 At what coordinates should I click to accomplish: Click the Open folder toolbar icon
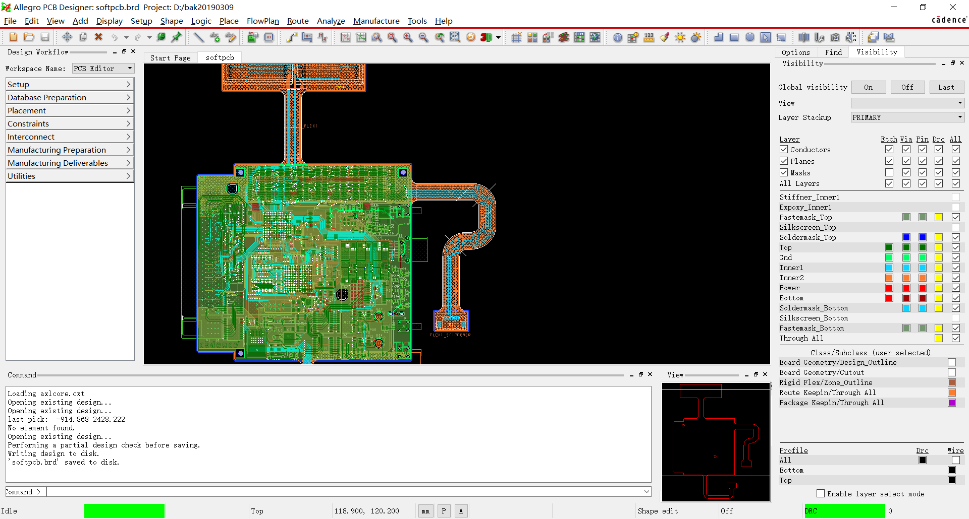click(x=29, y=37)
